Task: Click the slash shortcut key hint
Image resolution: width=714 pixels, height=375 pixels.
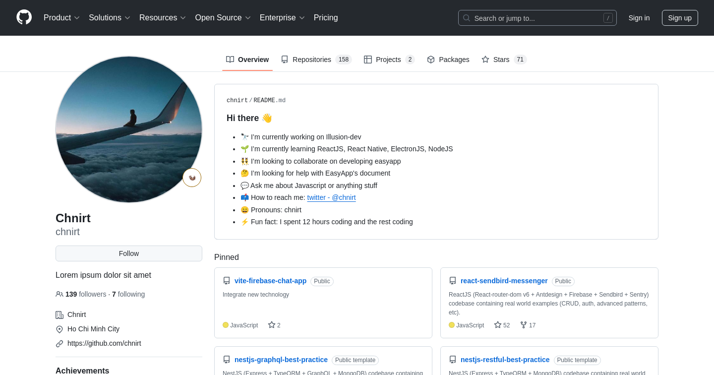Action: 608,18
